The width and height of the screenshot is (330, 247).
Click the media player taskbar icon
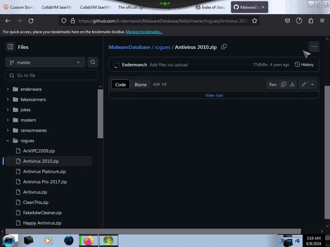[48, 241]
